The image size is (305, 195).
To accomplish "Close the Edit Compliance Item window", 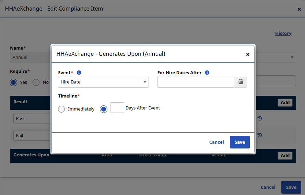I will (299, 9).
